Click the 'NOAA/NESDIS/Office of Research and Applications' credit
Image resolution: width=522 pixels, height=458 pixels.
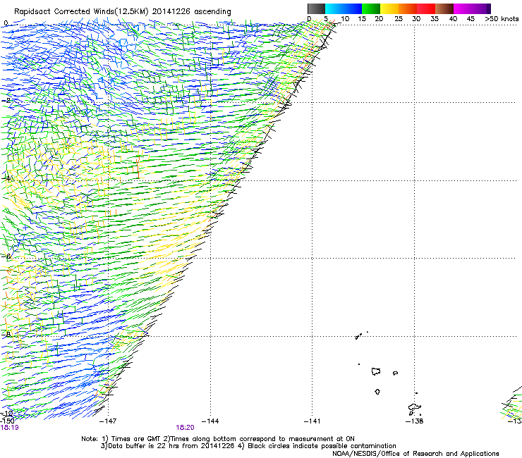coord(415,454)
